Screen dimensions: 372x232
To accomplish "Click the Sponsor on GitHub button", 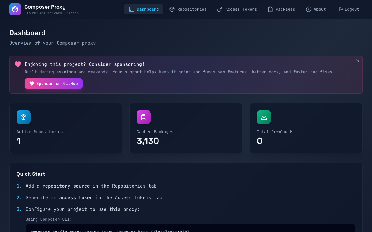I will point(53,84).
